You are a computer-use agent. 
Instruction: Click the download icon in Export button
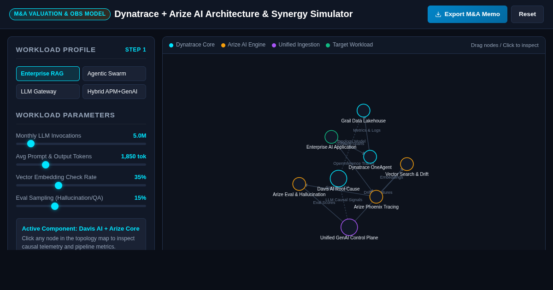(x=438, y=14)
